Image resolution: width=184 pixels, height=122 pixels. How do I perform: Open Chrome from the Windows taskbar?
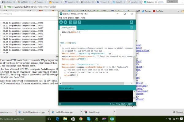pos(81,118)
